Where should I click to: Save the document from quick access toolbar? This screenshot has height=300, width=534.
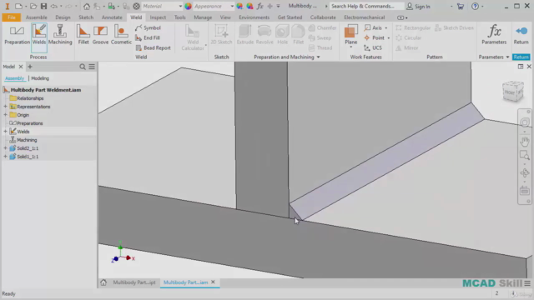[x=43, y=6]
